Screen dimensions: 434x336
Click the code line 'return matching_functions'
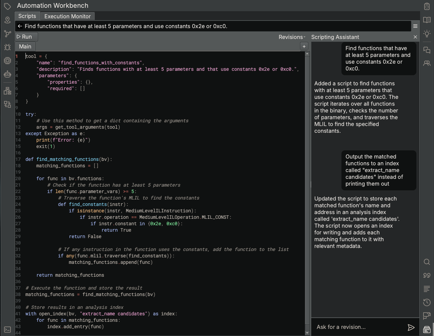point(70,275)
